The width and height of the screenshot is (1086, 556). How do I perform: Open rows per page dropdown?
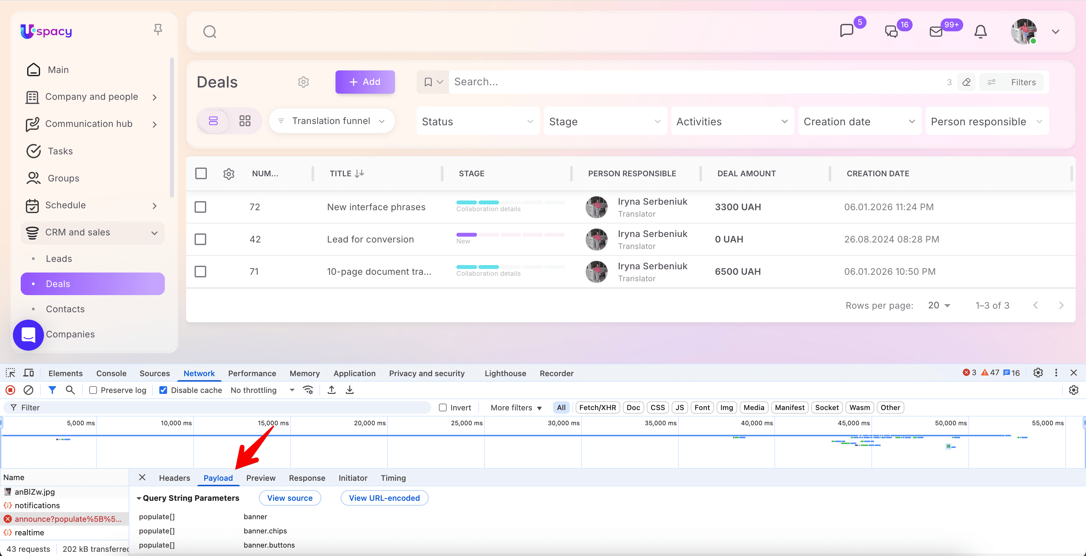point(939,305)
